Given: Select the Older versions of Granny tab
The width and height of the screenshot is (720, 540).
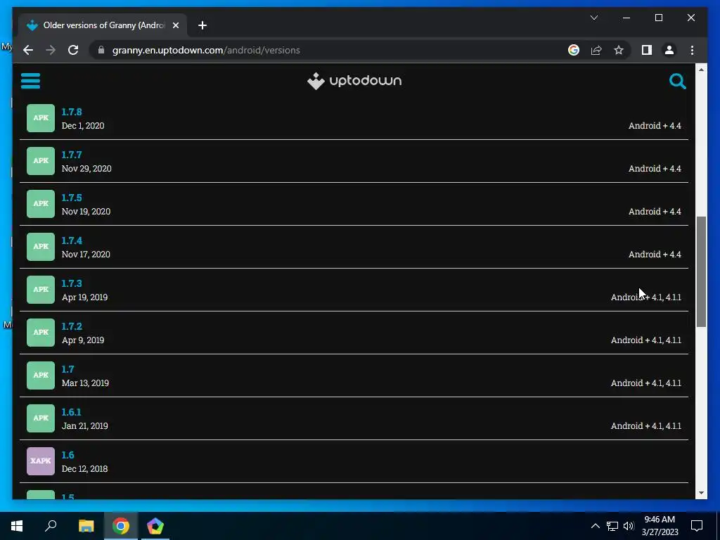Looking at the screenshot, I should (103, 25).
